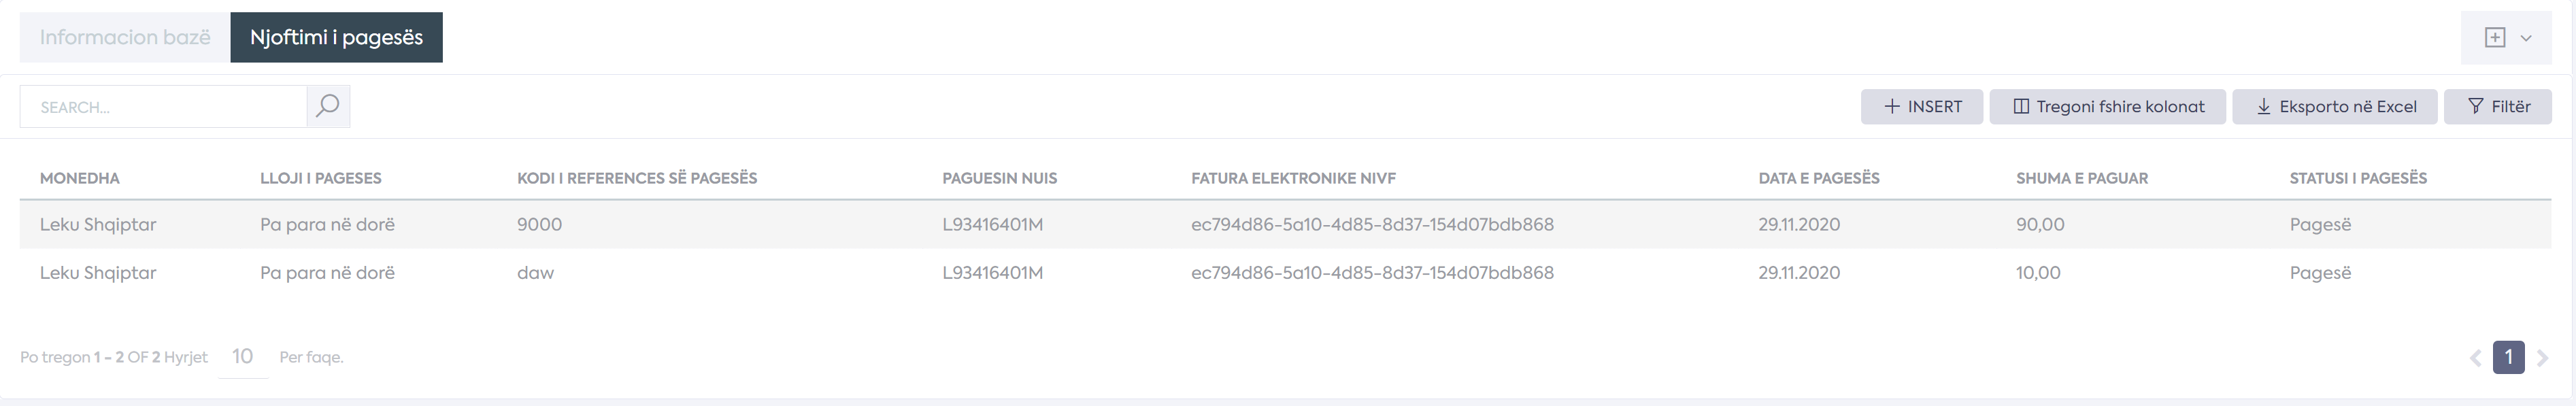Select the row with reference daw

(x=1285, y=272)
